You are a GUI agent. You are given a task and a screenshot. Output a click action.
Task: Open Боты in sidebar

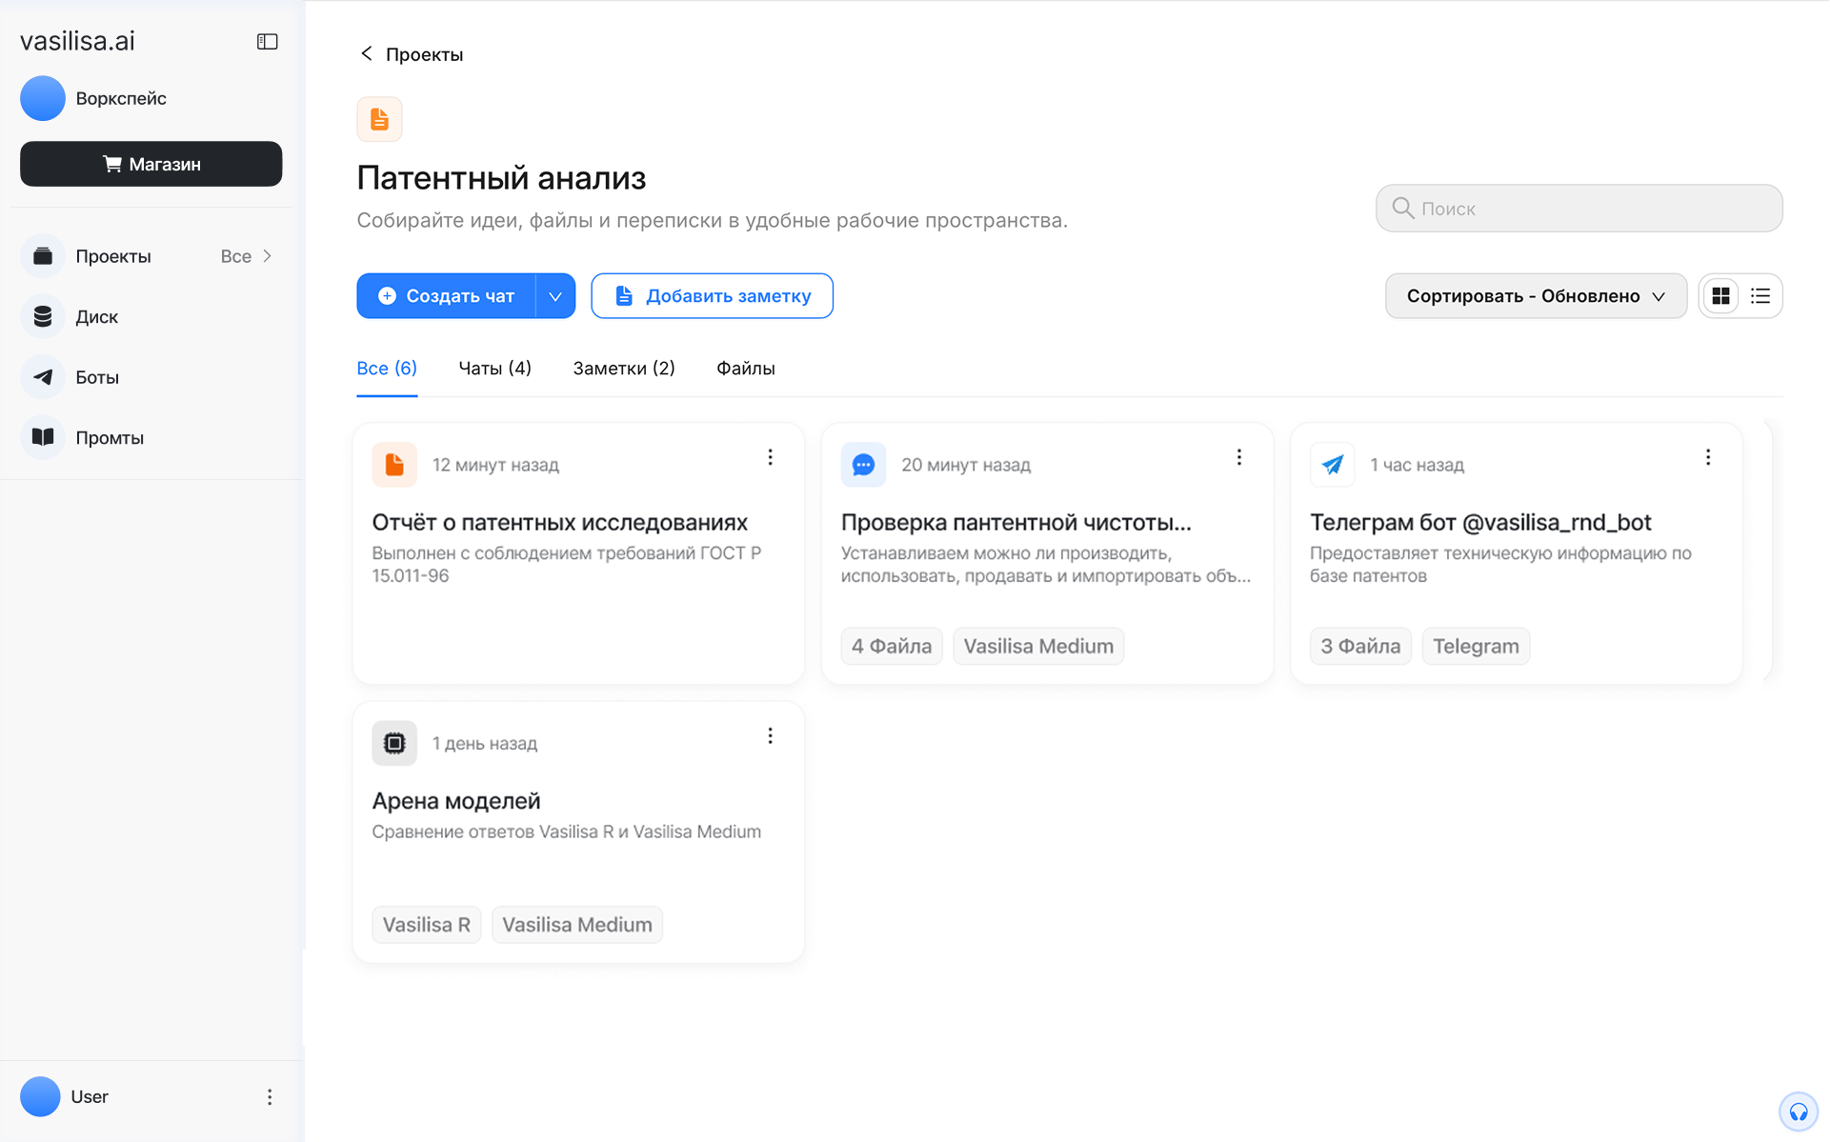pos(96,377)
